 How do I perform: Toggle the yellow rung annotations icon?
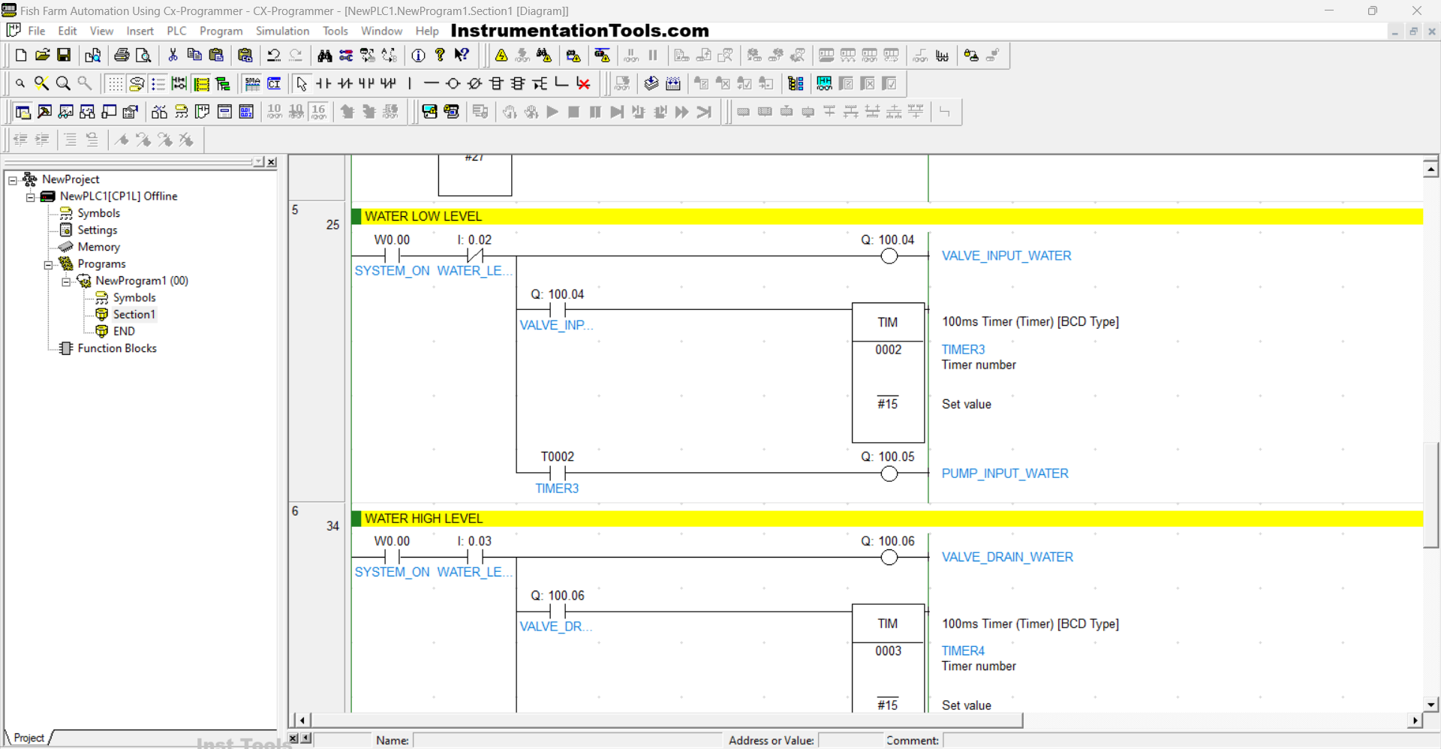coord(201,83)
